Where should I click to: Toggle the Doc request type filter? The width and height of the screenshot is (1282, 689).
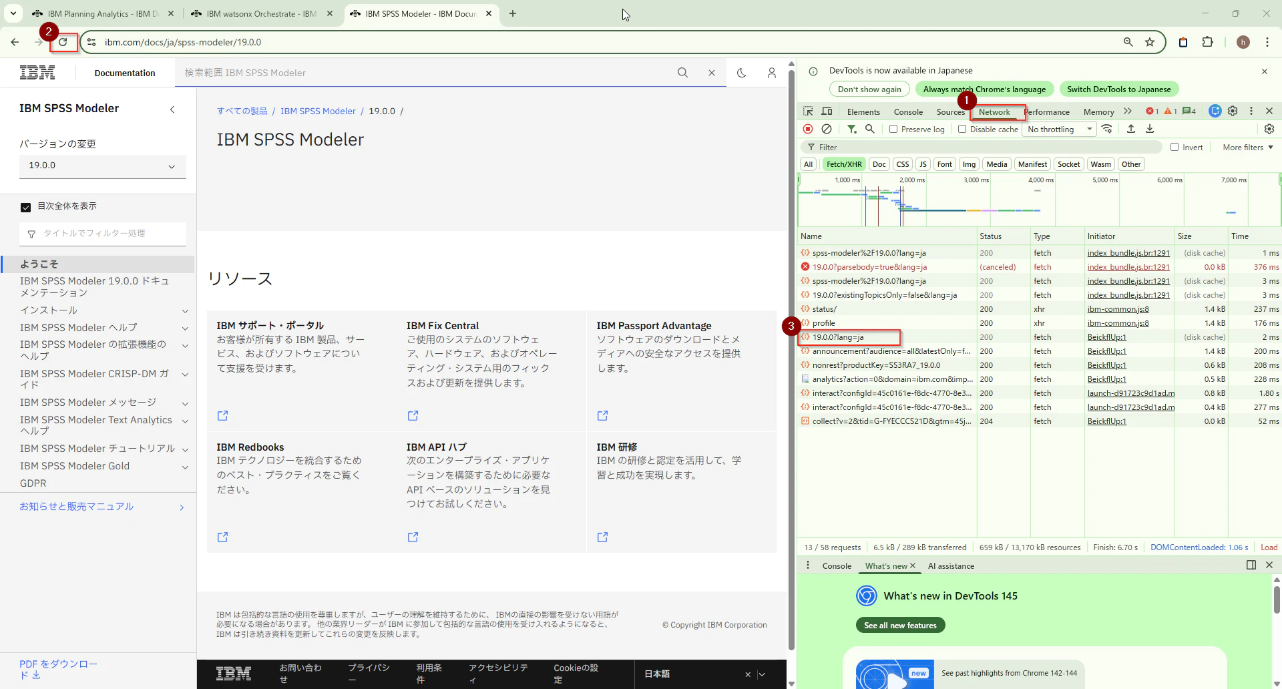tap(879, 164)
